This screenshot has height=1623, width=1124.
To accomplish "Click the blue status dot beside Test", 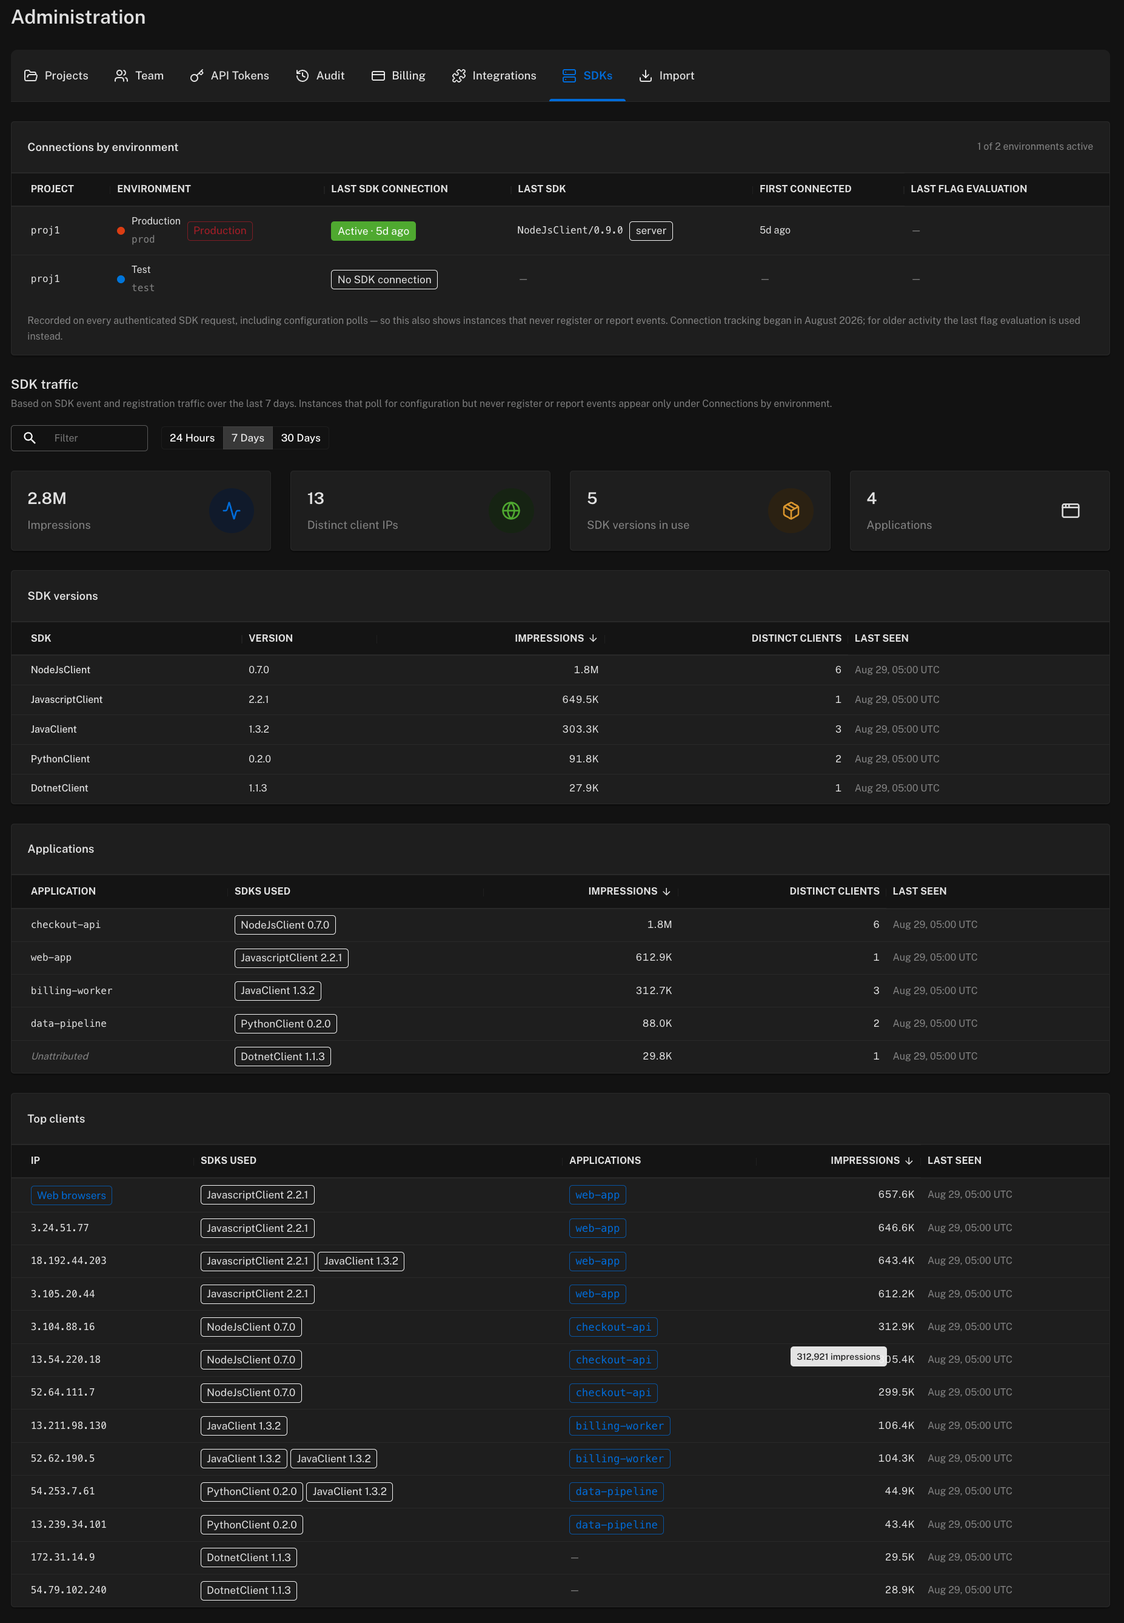I will (x=121, y=279).
